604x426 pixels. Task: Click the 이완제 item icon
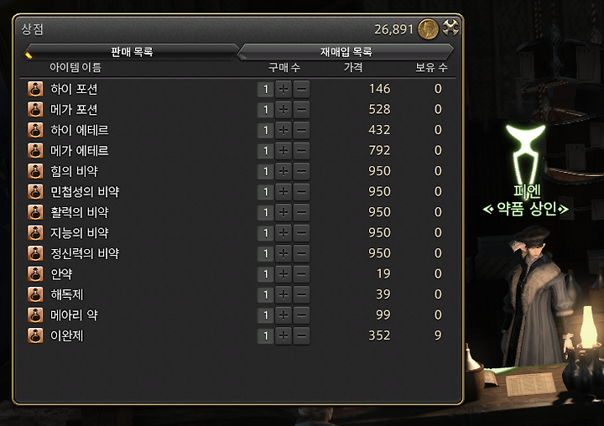point(35,335)
